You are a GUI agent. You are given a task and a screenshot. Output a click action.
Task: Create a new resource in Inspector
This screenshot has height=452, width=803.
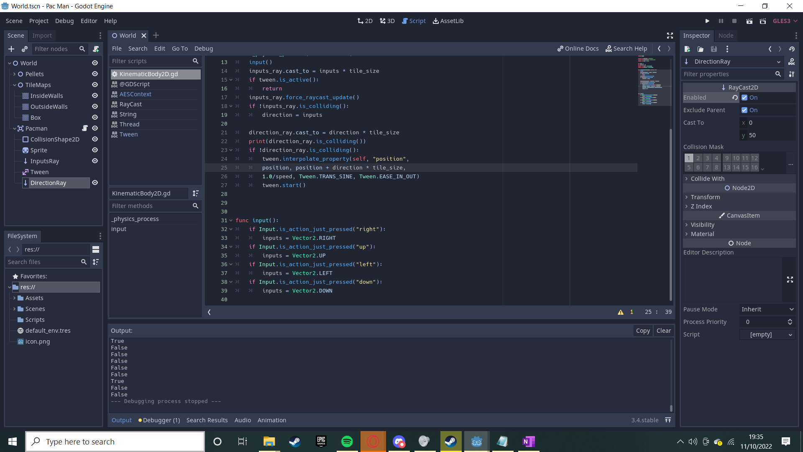687,49
